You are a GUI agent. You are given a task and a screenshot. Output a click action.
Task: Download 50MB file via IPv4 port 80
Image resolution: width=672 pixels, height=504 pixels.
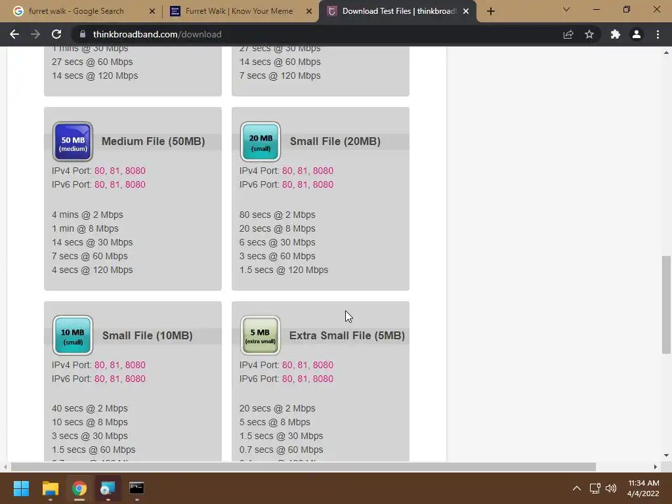[100, 171]
